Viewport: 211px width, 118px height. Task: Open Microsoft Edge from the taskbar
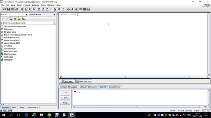(26, 115)
